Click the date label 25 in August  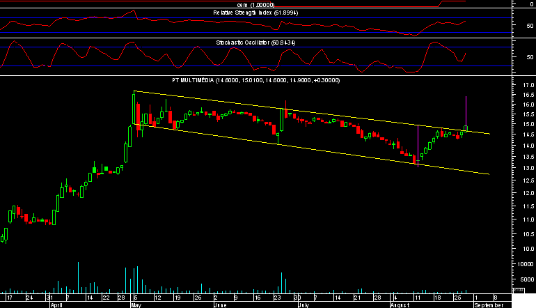(x=457, y=298)
